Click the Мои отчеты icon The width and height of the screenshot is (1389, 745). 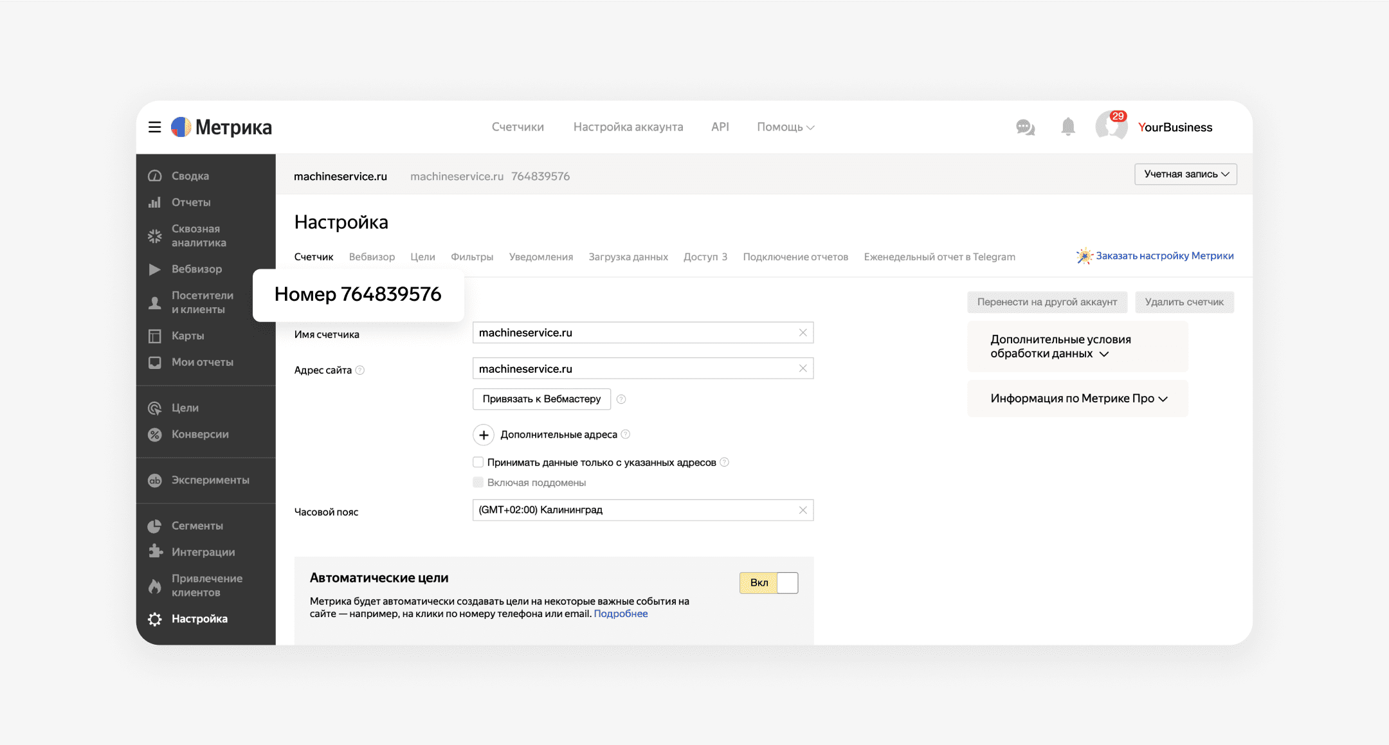155,363
